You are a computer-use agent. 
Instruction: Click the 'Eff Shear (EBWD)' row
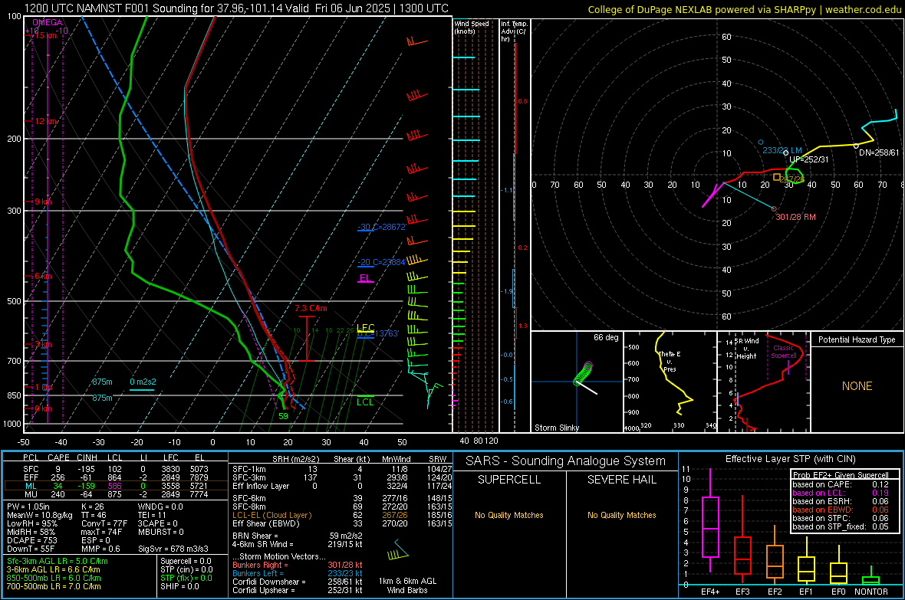click(342, 524)
